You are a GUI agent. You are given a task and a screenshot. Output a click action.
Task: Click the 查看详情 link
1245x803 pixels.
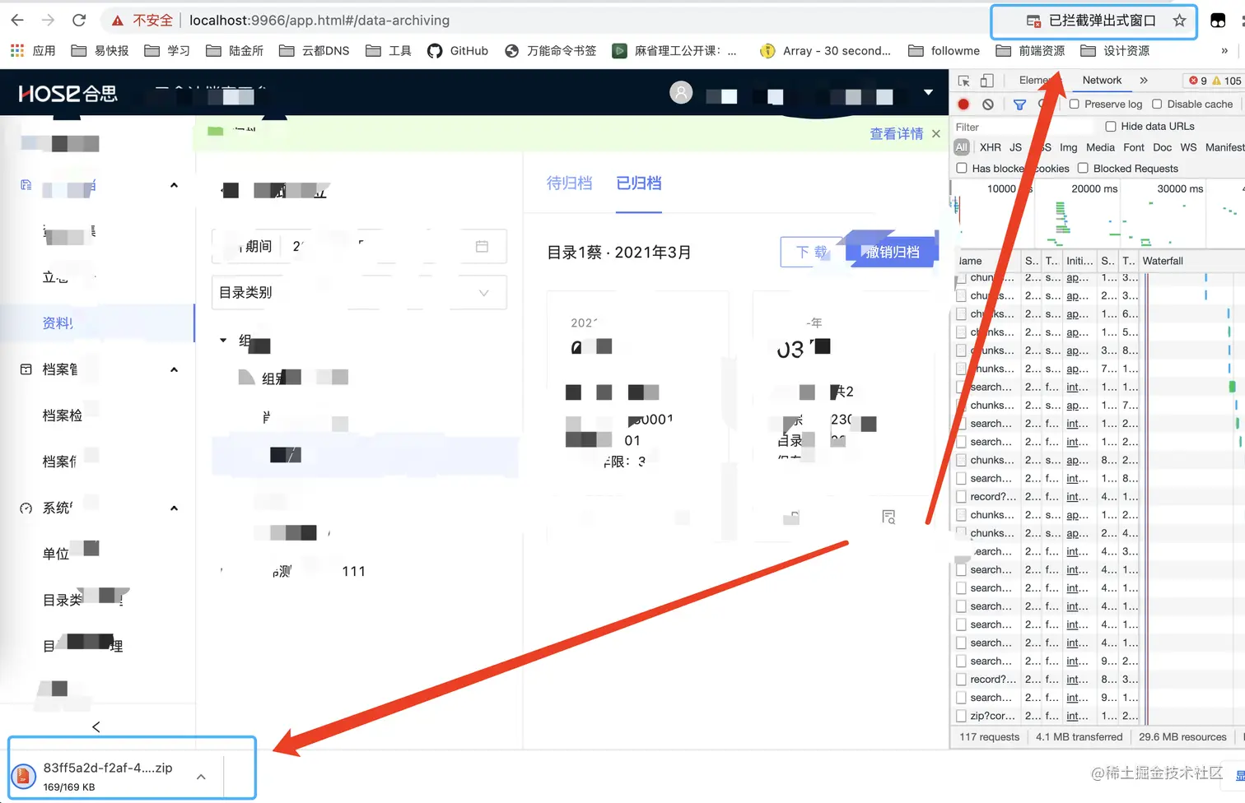coord(897,133)
